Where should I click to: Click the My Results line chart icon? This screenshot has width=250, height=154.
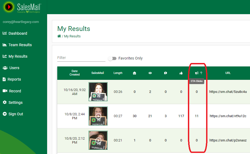[5, 56]
